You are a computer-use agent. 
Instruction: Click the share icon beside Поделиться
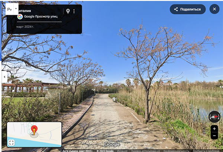pyautogui.click(x=176, y=9)
